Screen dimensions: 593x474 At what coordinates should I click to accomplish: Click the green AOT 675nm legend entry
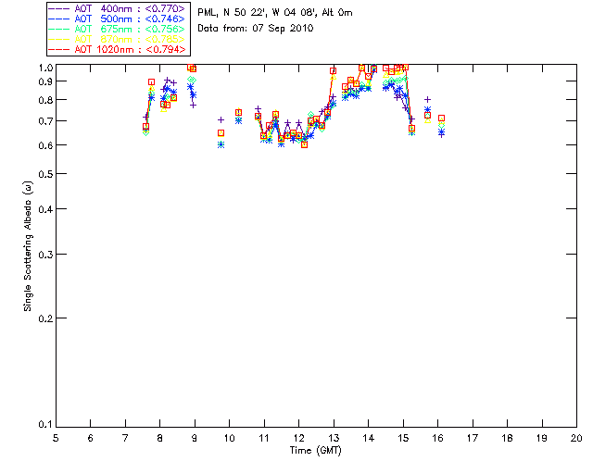click(x=120, y=29)
